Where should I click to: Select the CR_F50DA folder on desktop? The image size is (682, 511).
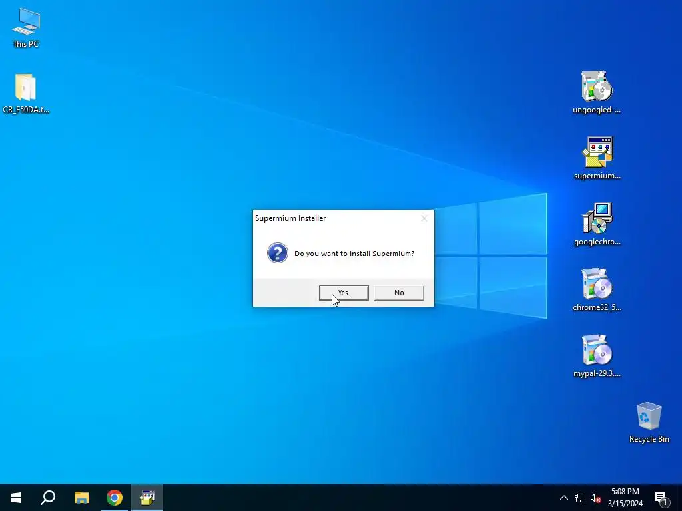tap(26, 93)
